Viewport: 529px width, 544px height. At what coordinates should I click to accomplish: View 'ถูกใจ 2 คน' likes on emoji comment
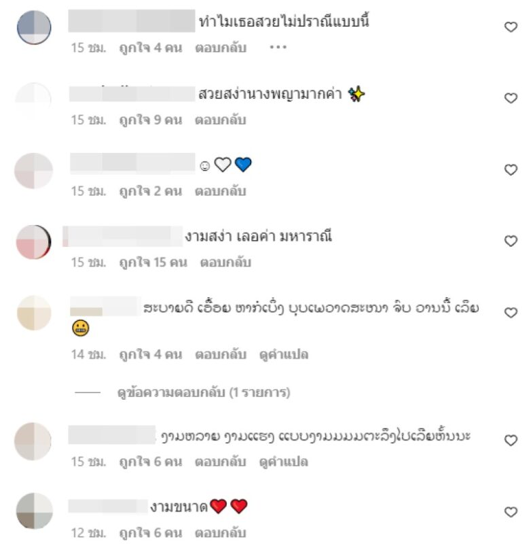tap(151, 191)
